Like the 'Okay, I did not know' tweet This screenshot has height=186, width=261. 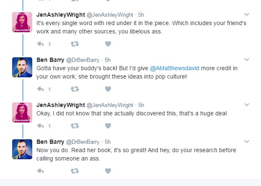point(108,125)
